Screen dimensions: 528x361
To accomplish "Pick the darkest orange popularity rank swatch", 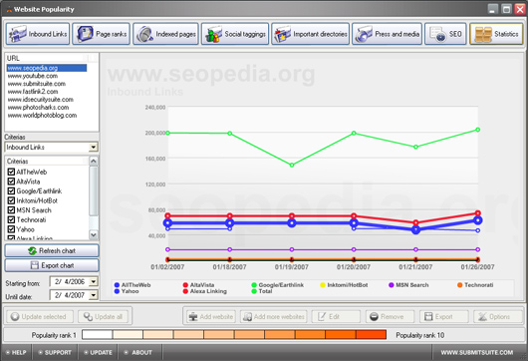I will click(371, 335).
